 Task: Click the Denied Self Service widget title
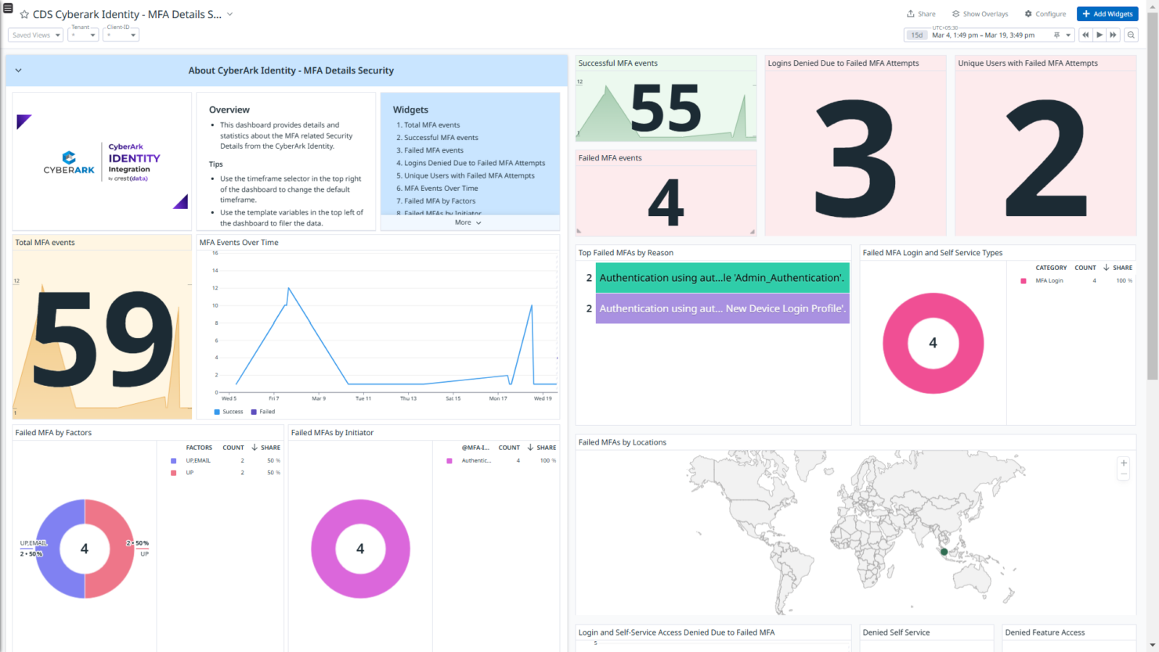tap(896, 632)
